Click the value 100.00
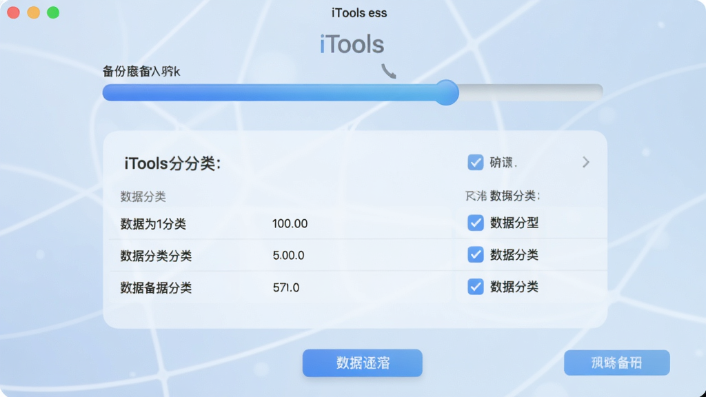The height and width of the screenshot is (397, 706). point(290,224)
